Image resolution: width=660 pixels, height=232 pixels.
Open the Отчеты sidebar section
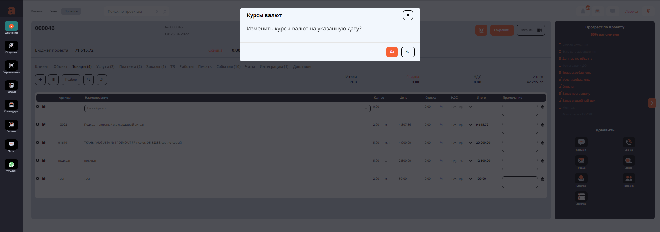click(11, 125)
